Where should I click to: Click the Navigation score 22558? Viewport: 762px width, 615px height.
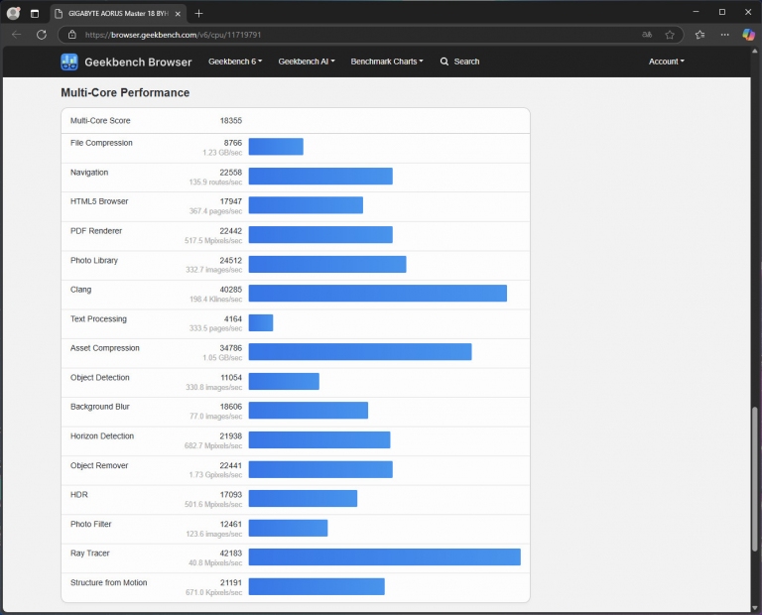coord(231,173)
